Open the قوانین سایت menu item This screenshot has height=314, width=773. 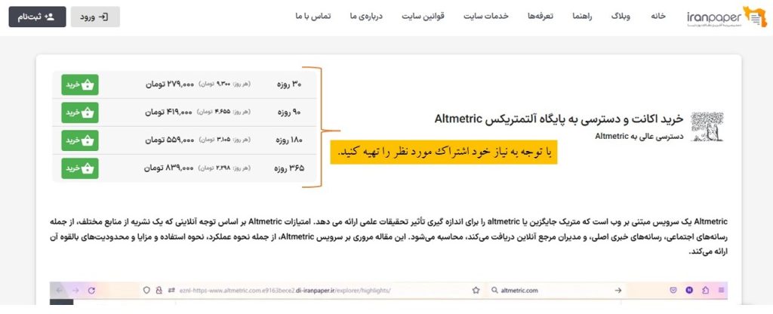423,17
